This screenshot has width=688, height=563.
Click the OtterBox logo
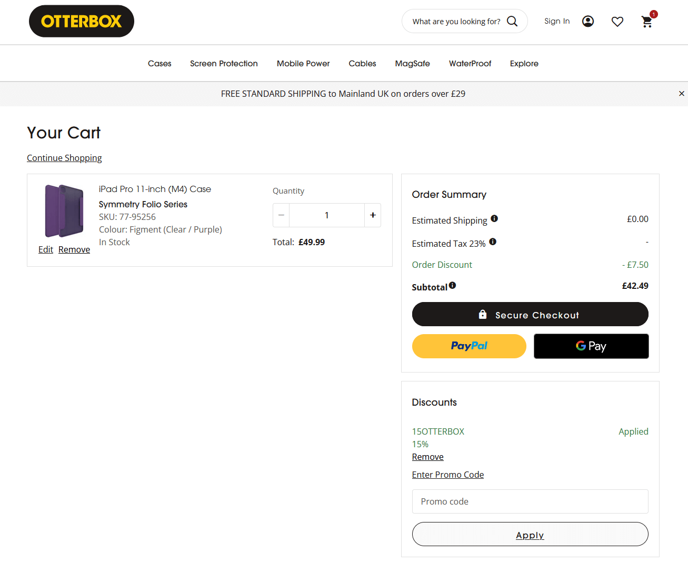82,21
